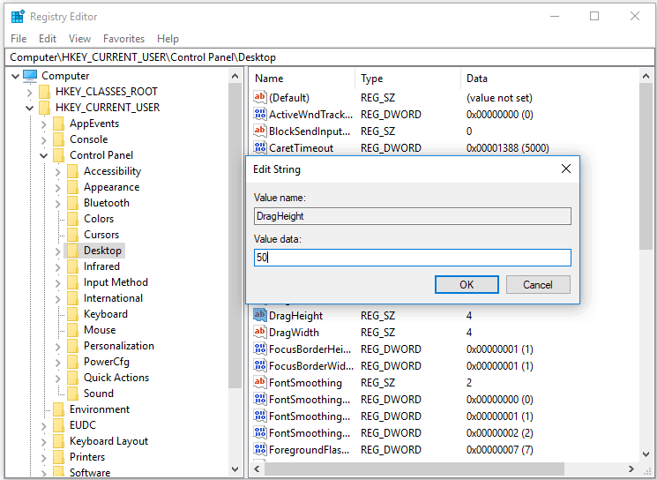Click the Accessibility folder icon

point(72,171)
